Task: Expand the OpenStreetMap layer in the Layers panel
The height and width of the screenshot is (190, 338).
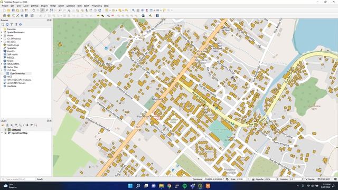Action: point(2,133)
